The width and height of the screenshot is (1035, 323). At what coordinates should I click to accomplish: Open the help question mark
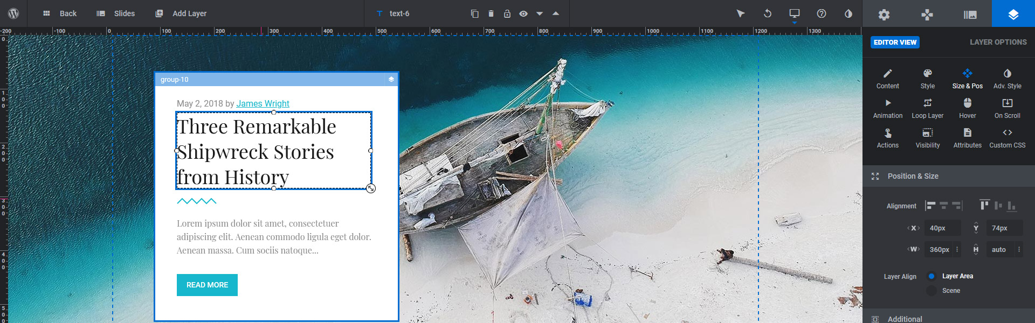click(x=822, y=13)
